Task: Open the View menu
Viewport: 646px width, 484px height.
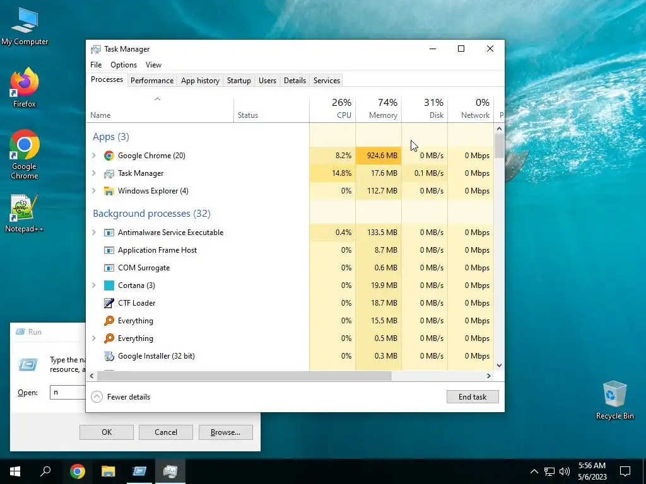Action: (x=153, y=65)
